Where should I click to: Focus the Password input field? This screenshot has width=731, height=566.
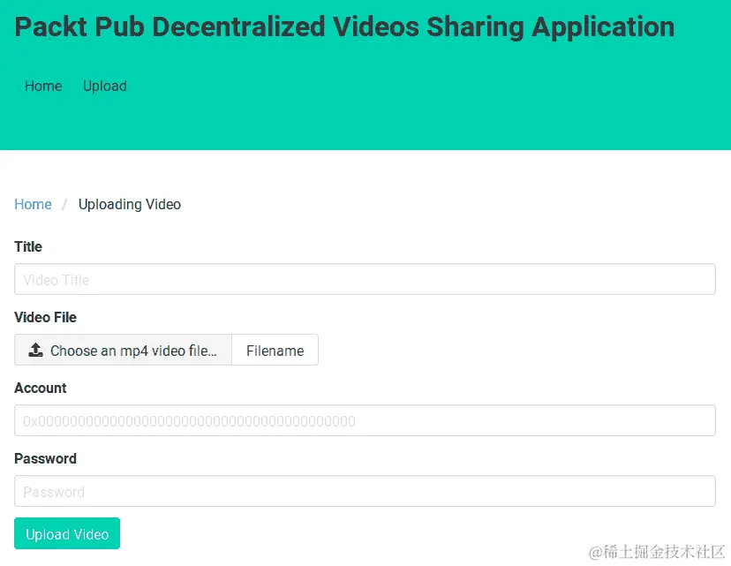click(365, 491)
